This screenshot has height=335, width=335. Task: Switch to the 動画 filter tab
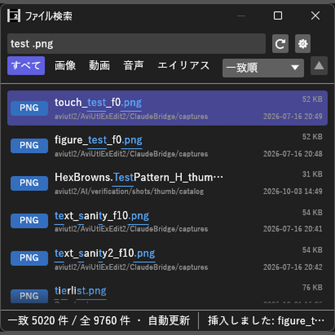[99, 65]
